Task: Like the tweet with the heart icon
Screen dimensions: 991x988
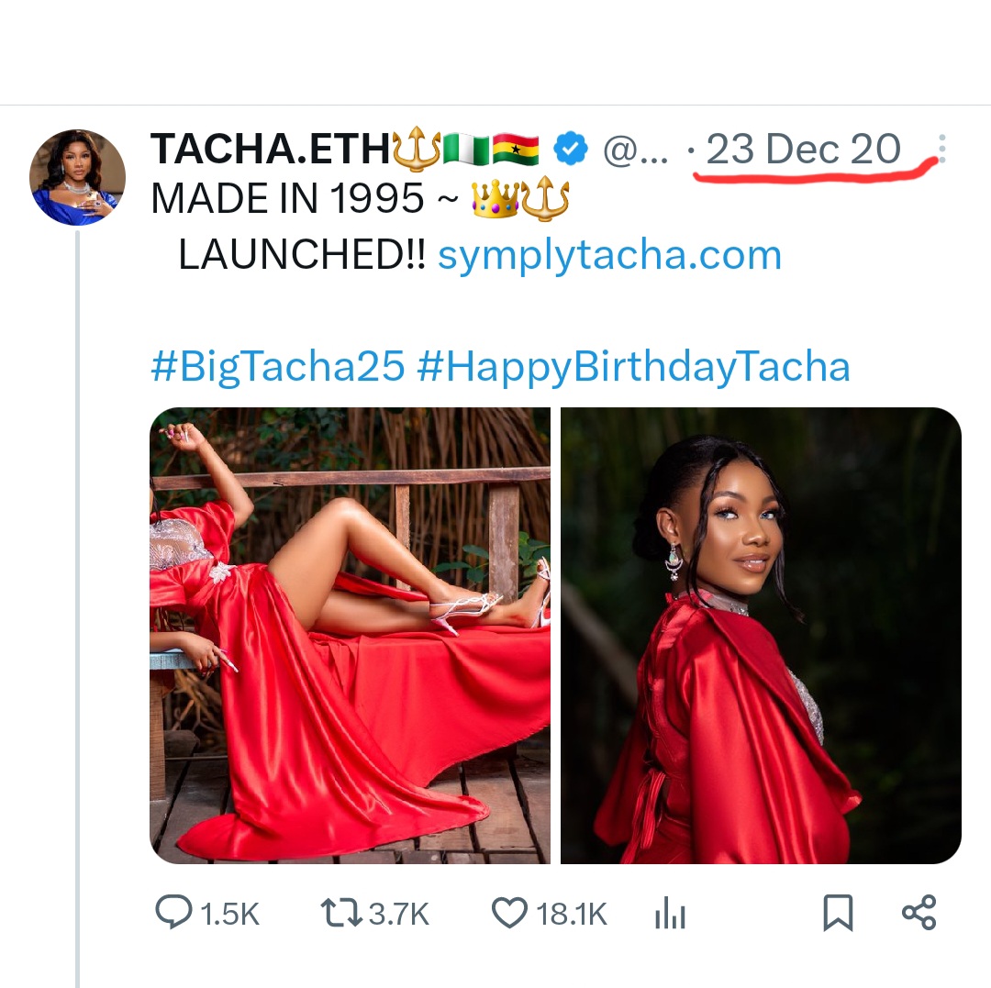Action: click(x=509, y=913)
